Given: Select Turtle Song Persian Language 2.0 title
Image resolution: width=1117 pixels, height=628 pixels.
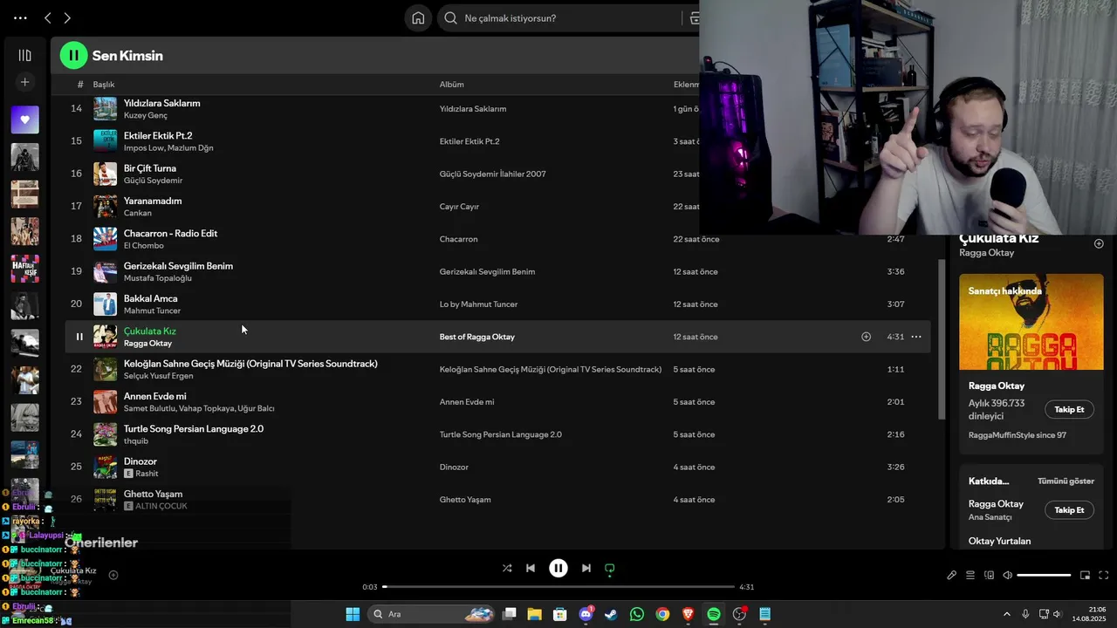Looking at the screenshot, I should pos(193,428).
